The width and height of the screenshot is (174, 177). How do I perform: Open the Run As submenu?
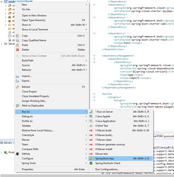pyautogui.click(x=52, y=112)
